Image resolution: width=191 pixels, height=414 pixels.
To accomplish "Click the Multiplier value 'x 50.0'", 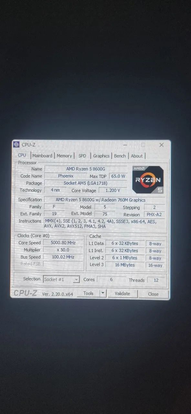I will (63, 250).
